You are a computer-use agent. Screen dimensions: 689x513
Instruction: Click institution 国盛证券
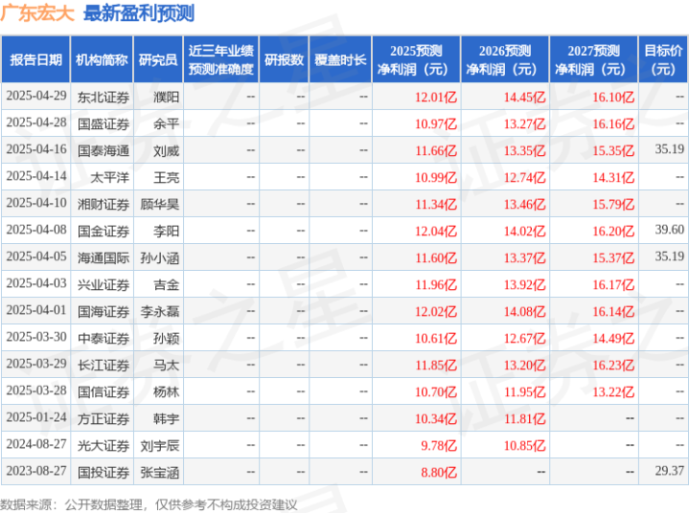103,123
